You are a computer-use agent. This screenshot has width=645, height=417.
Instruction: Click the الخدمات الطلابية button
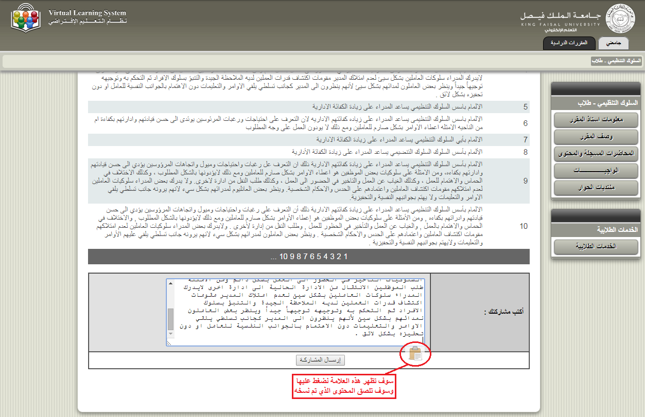pos(596,247)
